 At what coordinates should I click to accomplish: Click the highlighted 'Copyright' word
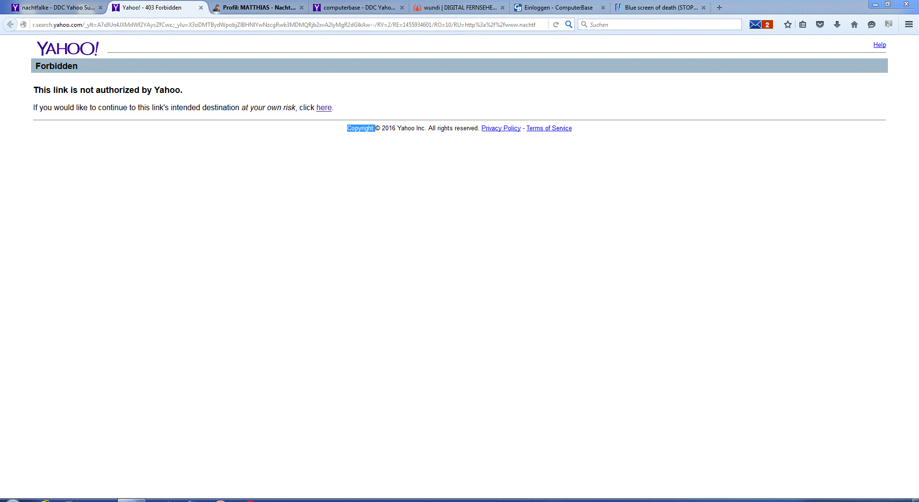pos(360,128)
